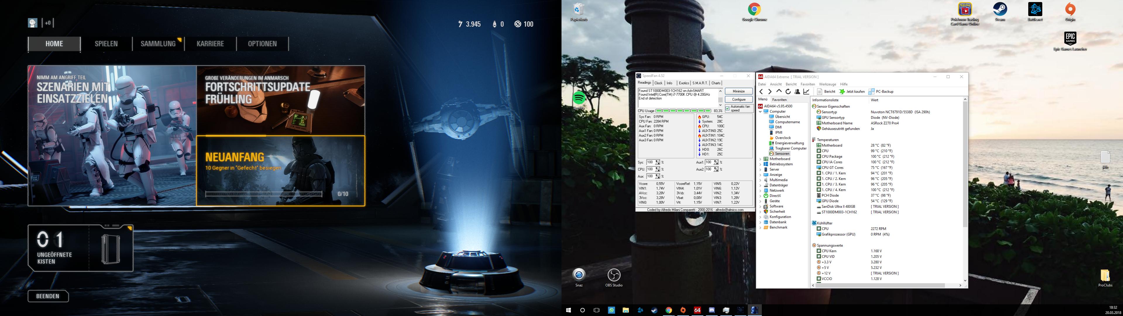Collapse the Computer tree node
Screen dimensions: 1123x316
pyautogui.click(x=761, y=111)
